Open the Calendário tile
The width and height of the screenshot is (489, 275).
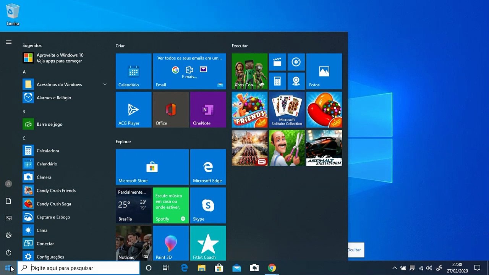pyautogui.click(x=133, y=71)
